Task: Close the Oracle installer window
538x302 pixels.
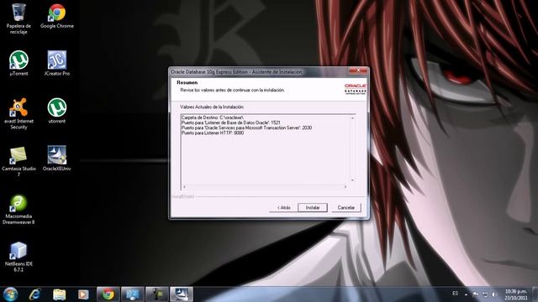Action: point(358,70)
